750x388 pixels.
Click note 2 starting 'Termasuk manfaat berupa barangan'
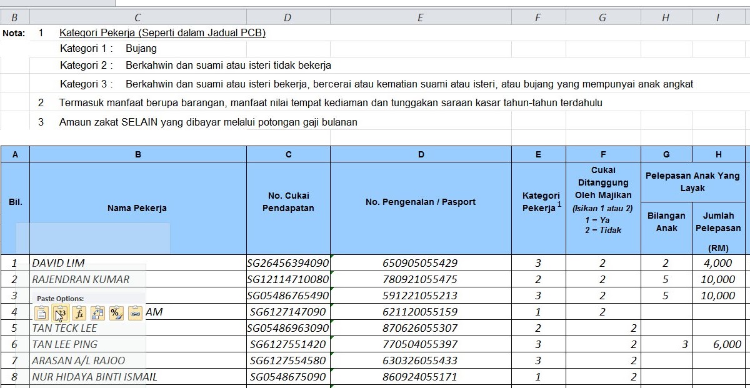(331, 102)
